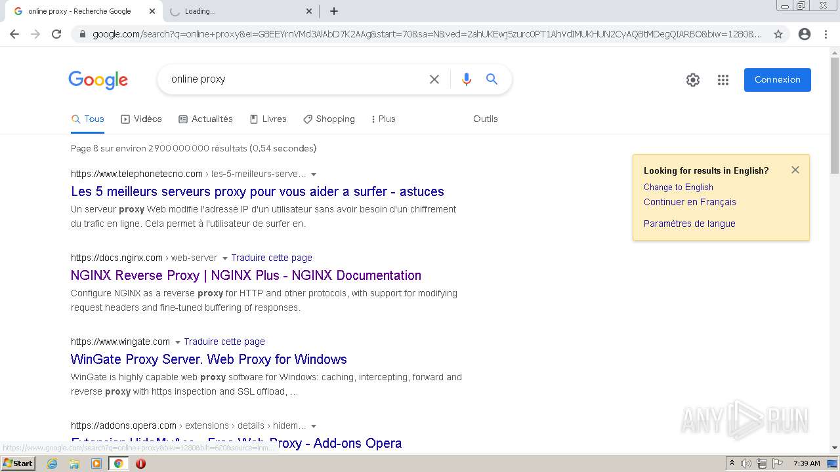Click Continuer en Français
Viewport: 840px width, 472px height.
[690, 202]
